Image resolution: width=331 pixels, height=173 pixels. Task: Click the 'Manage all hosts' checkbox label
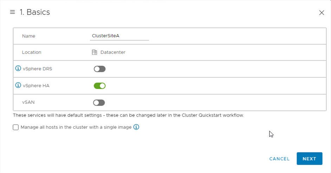coord(76,127)
